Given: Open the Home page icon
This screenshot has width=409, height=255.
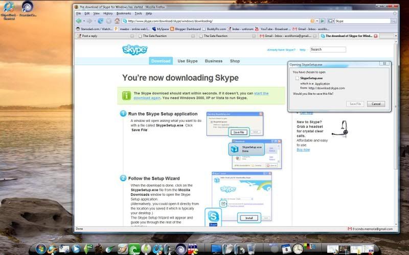Looking at the screenshot, I should 117,21.
